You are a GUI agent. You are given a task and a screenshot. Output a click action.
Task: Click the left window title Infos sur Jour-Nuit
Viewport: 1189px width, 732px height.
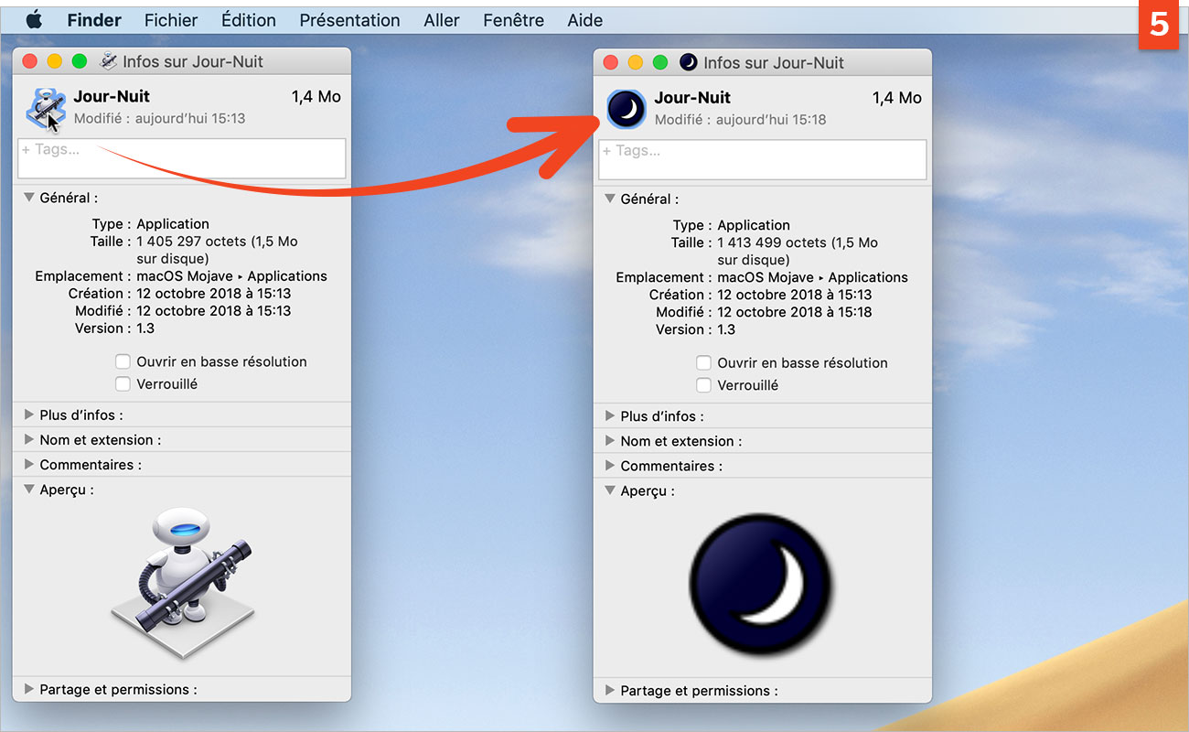(x=193, y=61)
